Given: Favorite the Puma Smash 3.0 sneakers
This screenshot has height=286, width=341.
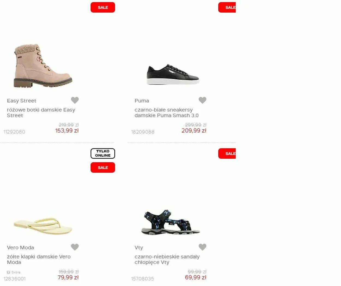Looking at the screenshot, I should [x=202, y=100].
